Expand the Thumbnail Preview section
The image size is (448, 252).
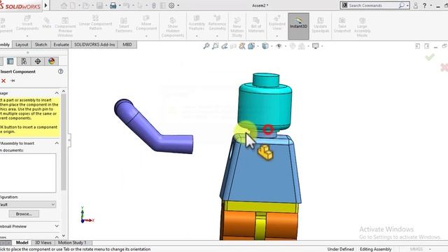[57, 226]
